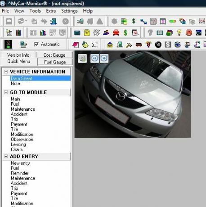Click the blue eye icon in toolbar

coord(178,45)
